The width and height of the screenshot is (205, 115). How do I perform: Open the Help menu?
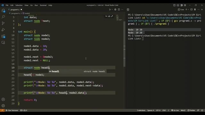click(x=50, y=5)
